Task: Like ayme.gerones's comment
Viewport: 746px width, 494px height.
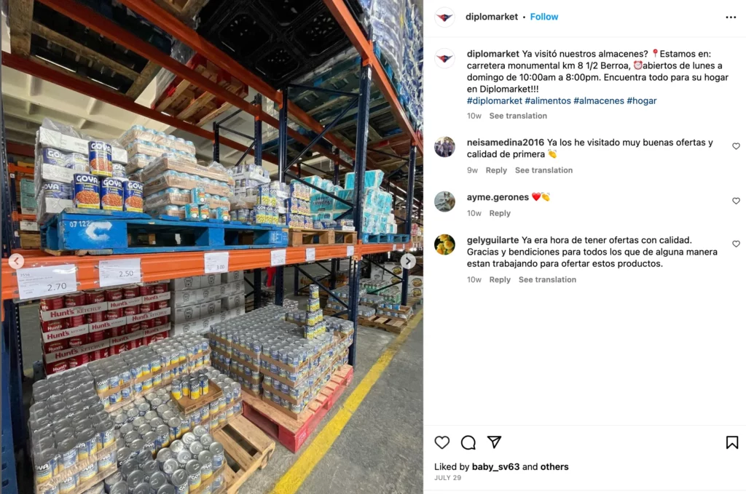Action: point(736,201)
